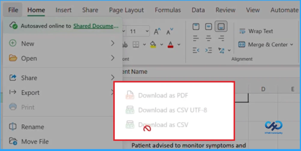Screen dimensions: 301x151
Task: Follow the Shared Documents link
Action: point(96,26)
